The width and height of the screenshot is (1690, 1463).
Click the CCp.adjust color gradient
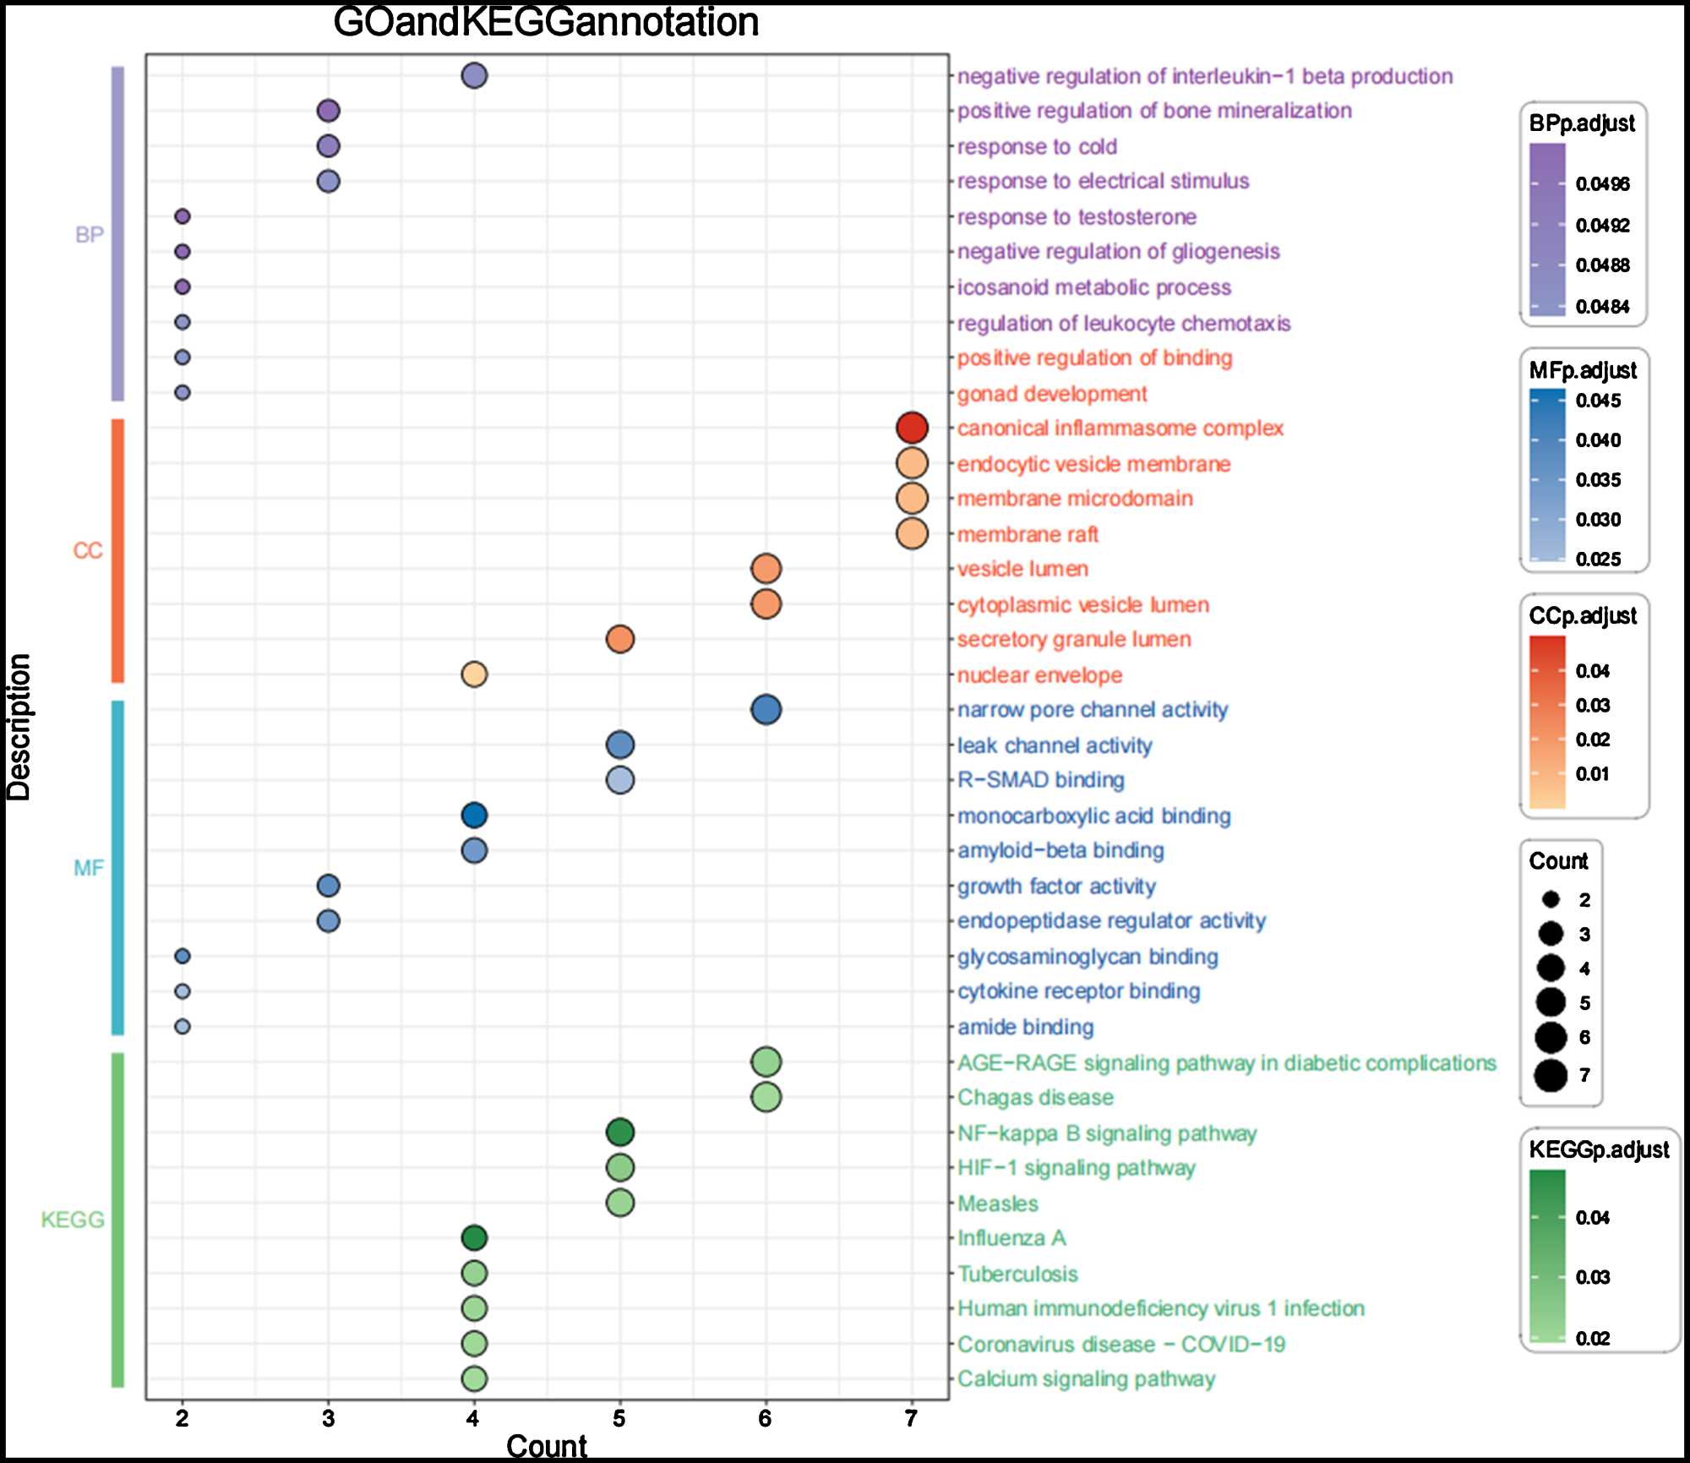pos(1546,722)
